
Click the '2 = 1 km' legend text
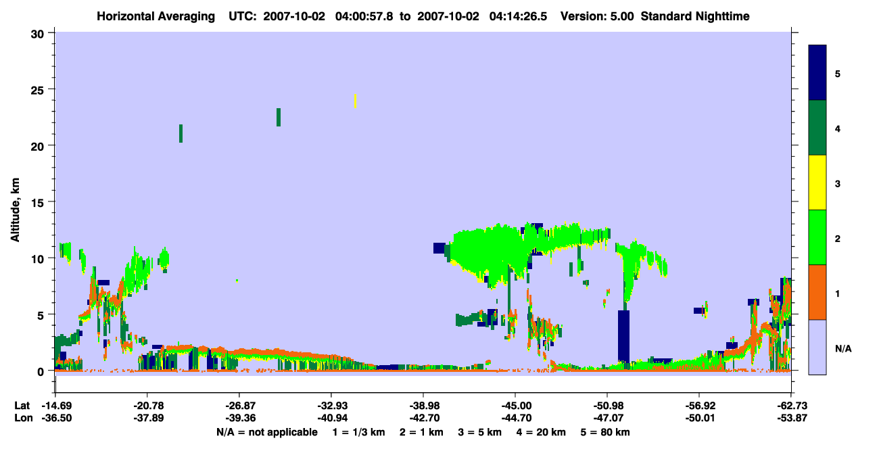point(421,432)
